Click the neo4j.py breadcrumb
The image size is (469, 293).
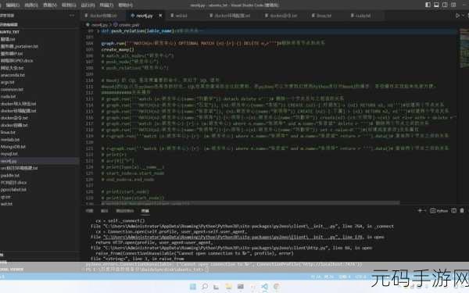click(x=99, y=25)
